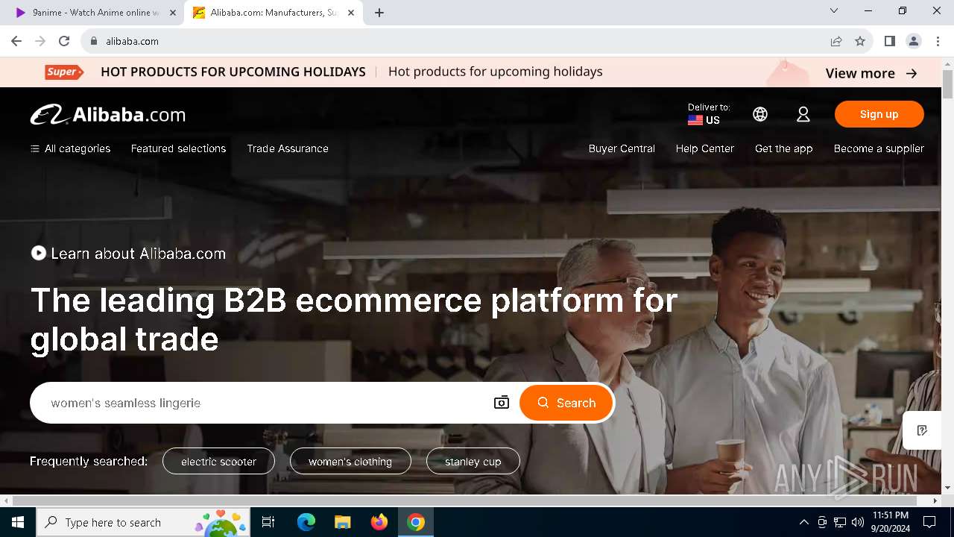Open the volume control in system tray
The image size is (954, 537).
coord(858,522)
